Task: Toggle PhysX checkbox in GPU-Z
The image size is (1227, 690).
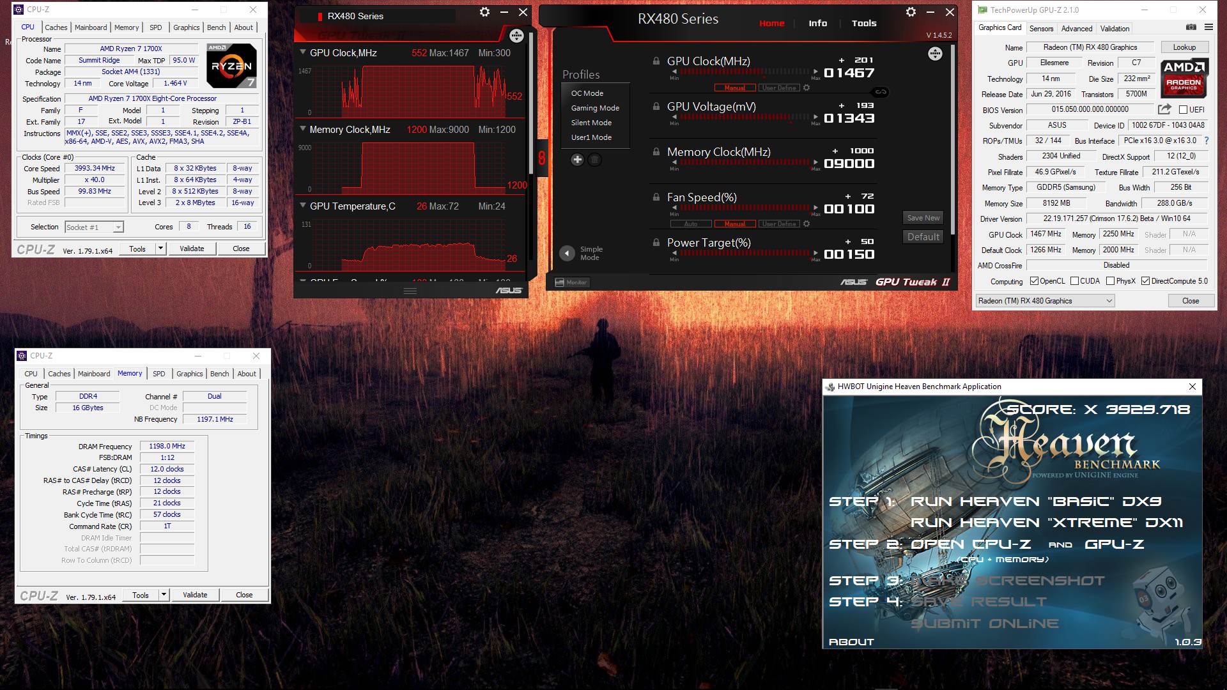Action: (1110, 281)
